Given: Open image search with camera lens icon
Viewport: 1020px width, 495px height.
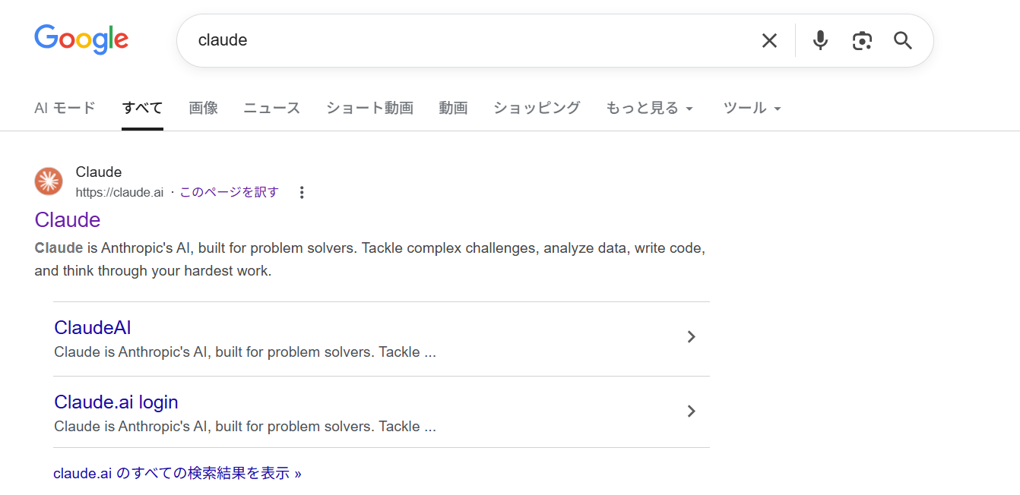Looking at the screenshot, I should click(x=862, y=40).
